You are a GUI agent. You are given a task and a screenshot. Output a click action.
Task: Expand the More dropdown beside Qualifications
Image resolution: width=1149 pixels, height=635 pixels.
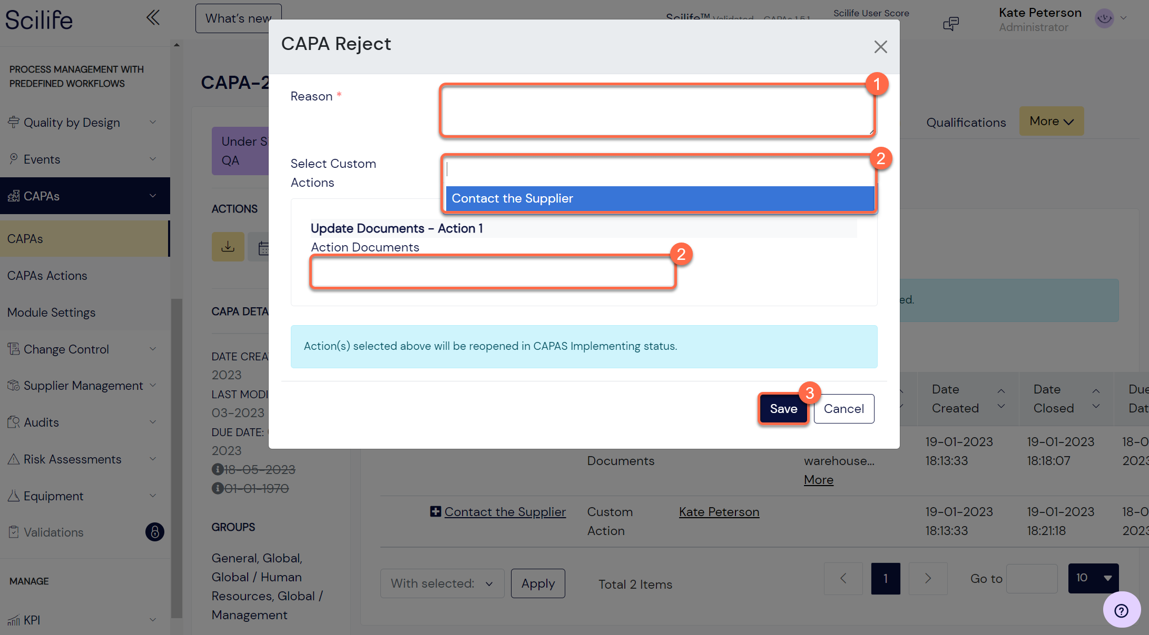[1051, 121]
